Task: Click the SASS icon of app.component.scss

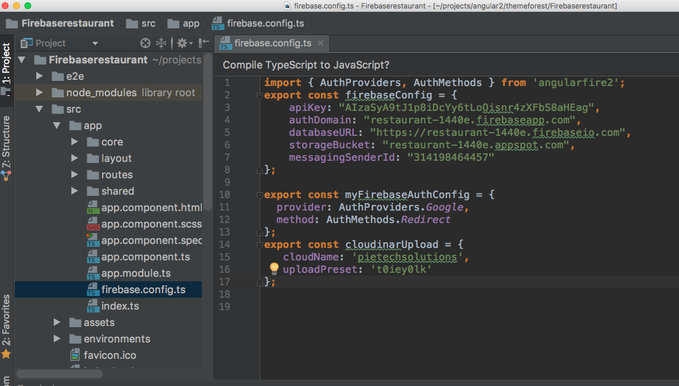Action: point(93,224)
